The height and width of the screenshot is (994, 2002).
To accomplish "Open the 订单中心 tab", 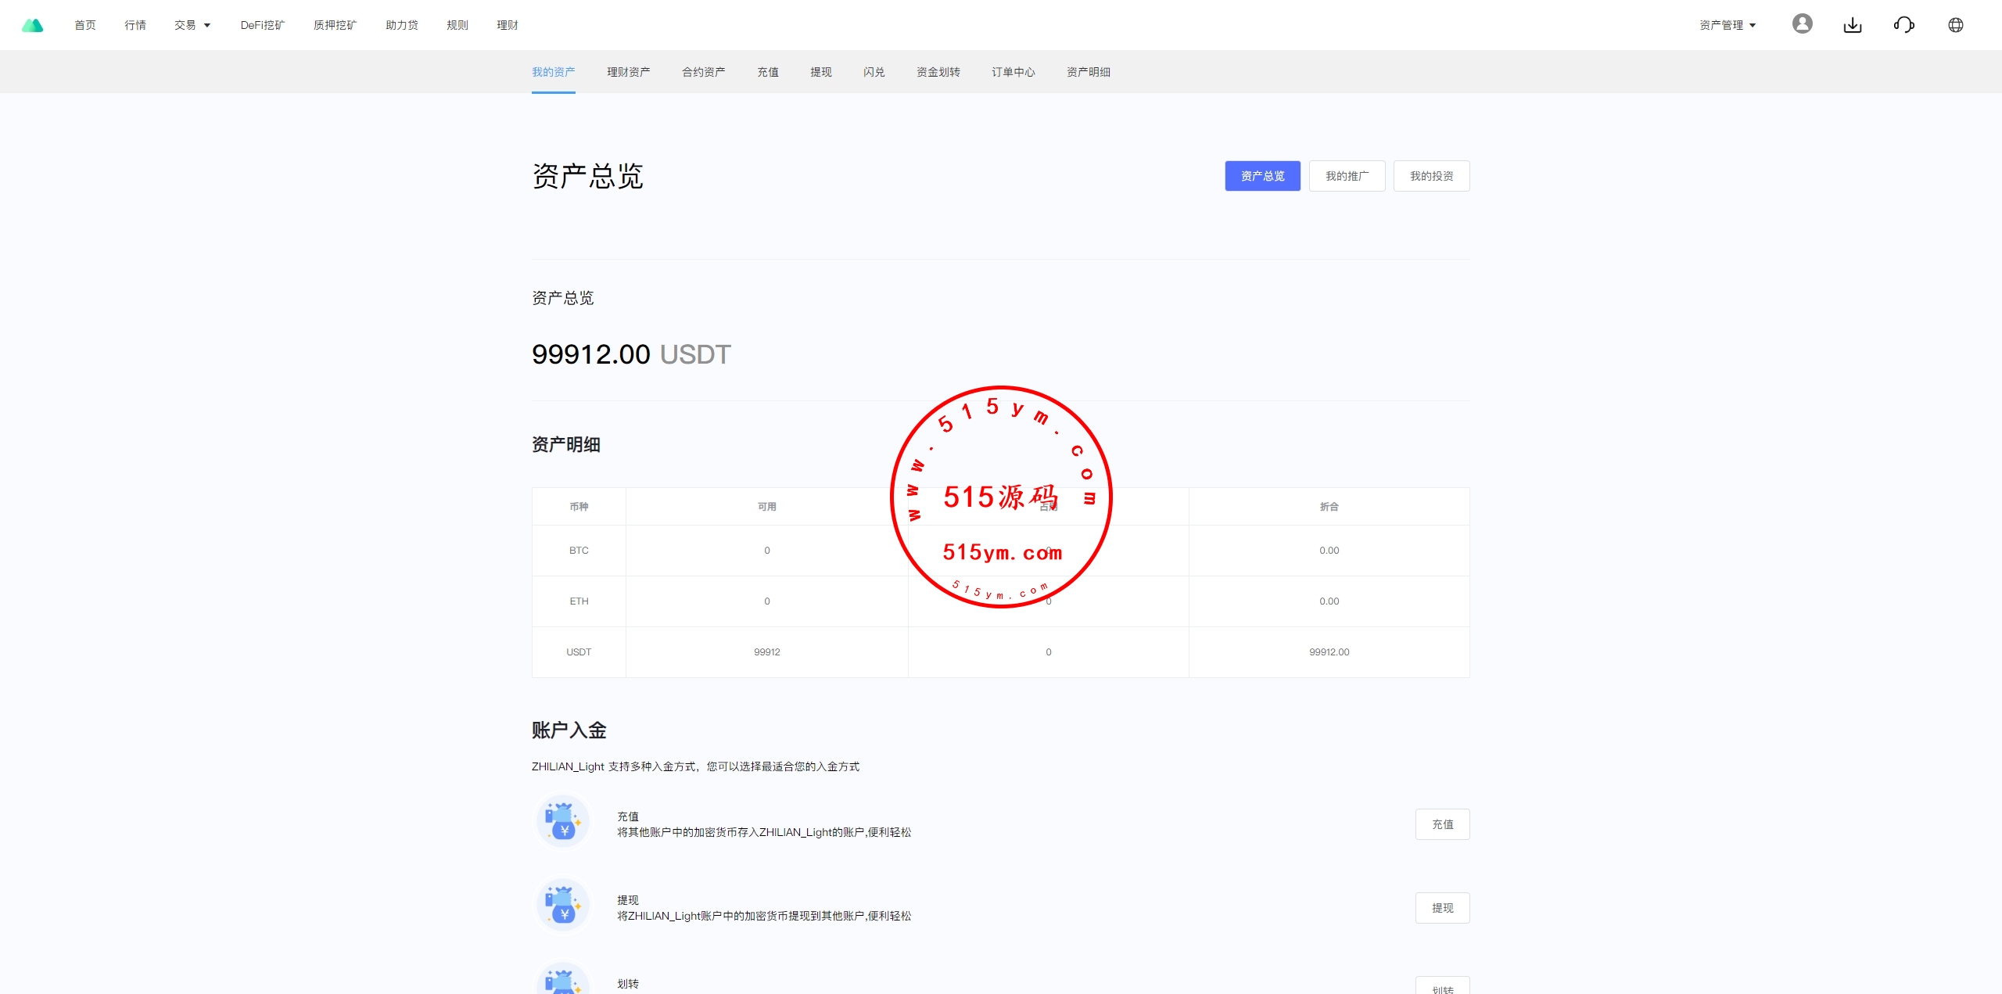I will point(1013,72).
